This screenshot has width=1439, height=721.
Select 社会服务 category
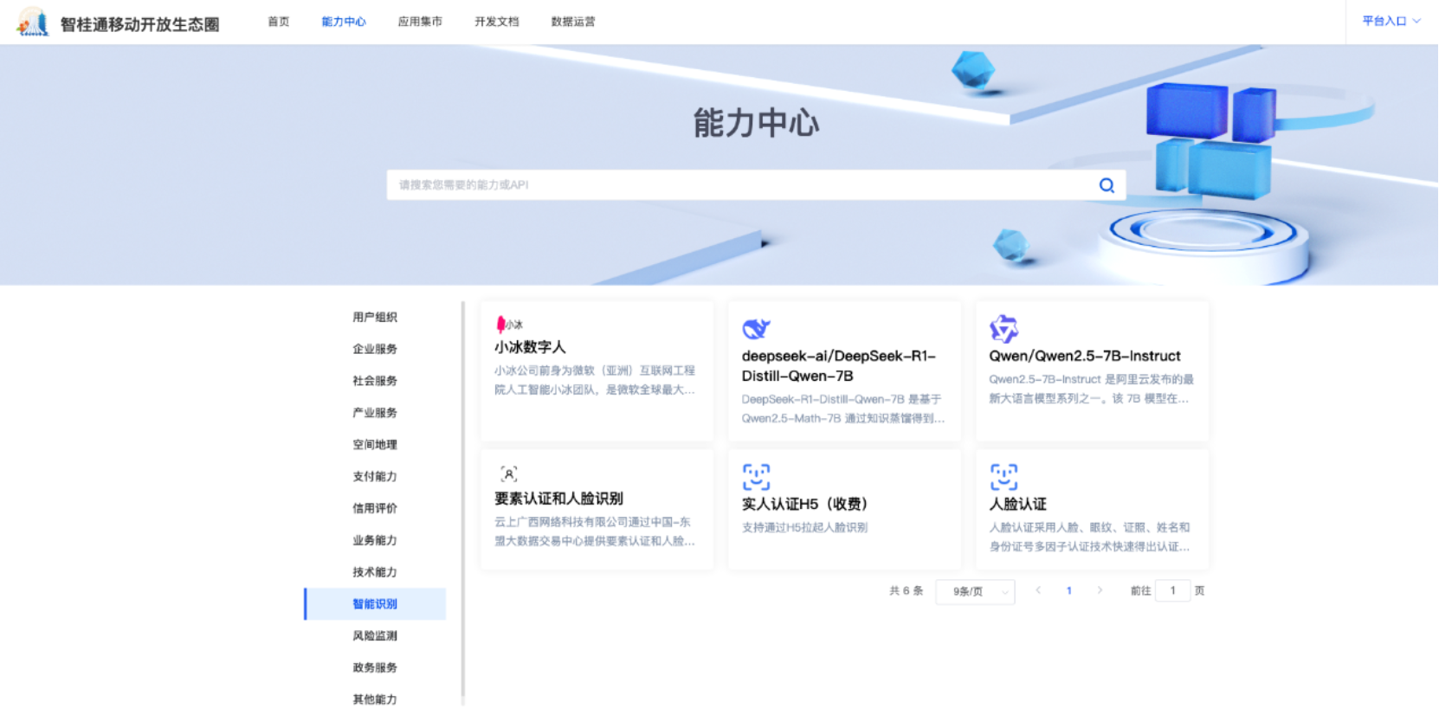(x=375, y=382)
